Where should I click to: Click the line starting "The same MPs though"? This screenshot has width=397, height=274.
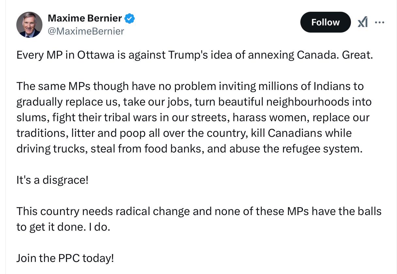190,86
